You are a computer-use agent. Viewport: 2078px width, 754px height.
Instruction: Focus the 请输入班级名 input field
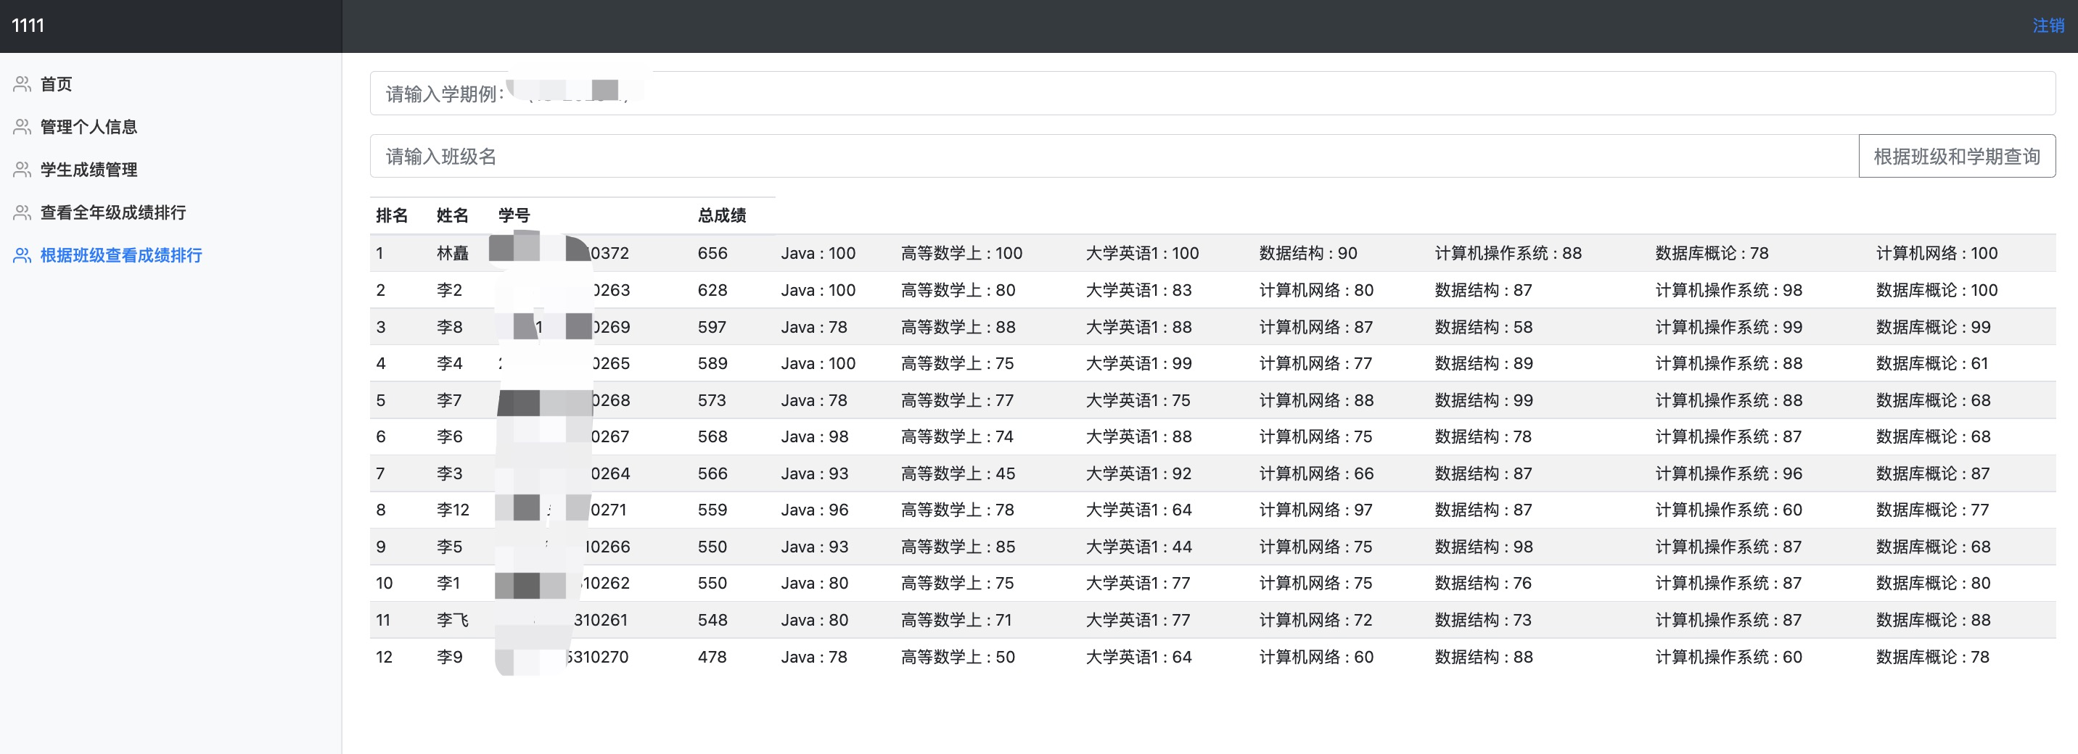tap(1114, 156)
